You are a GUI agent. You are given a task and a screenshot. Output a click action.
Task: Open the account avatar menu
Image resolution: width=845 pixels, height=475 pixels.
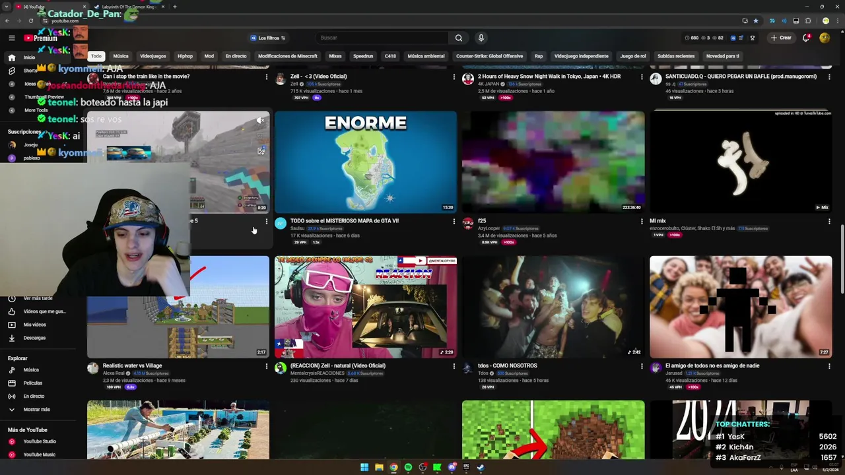[x=825, y=38]
